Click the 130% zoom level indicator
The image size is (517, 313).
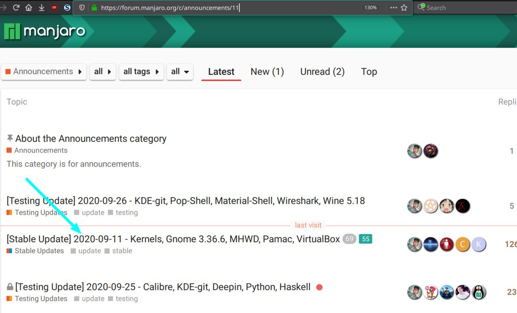pyautogui.click(x=370, y=8)
